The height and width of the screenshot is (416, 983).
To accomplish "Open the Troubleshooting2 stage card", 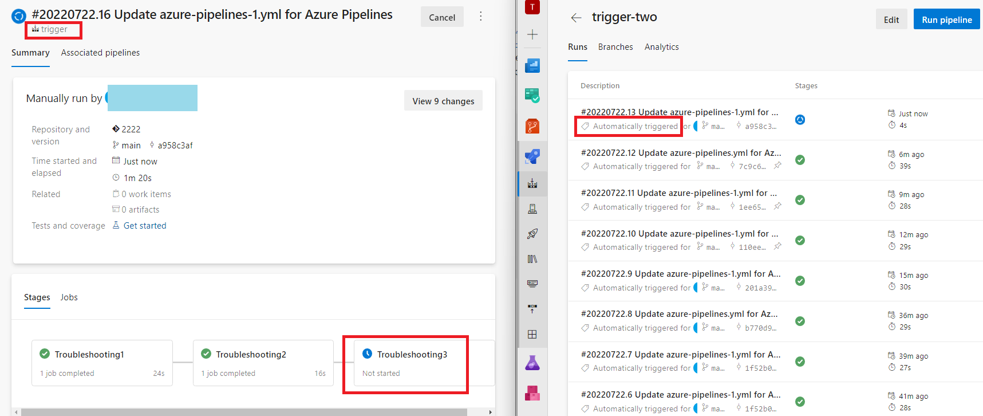I will [263, 363].
